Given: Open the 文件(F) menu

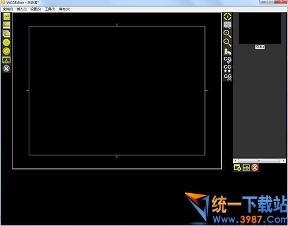Looking at the screenshot, I should point(8,9).
